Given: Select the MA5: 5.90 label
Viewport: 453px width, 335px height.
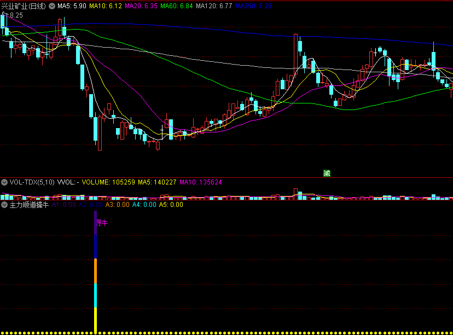Looking at the screenshot, I should [x=72, y=6].
